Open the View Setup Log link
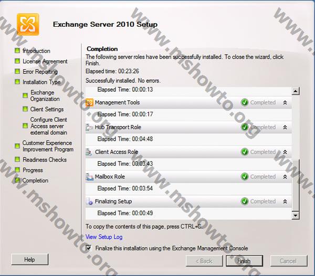This screenshot has height=276, width=315. pyautogui.click(x=104, y=237)
